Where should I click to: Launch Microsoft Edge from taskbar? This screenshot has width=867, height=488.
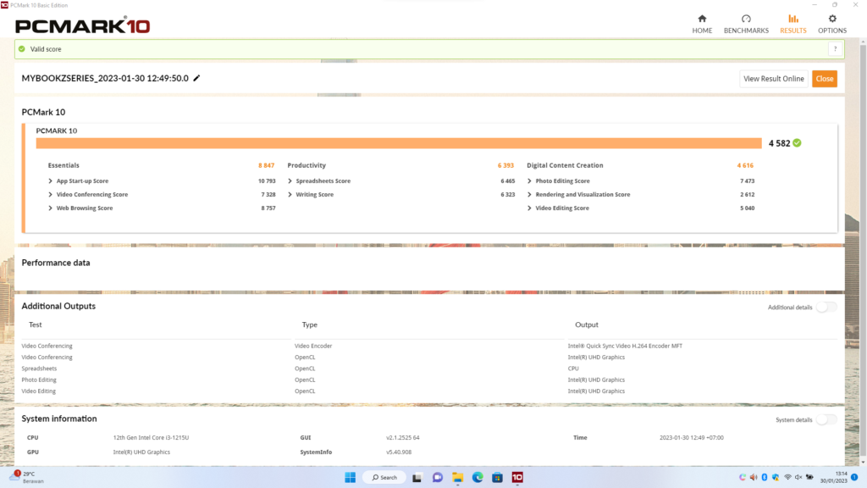pos(478,477)
